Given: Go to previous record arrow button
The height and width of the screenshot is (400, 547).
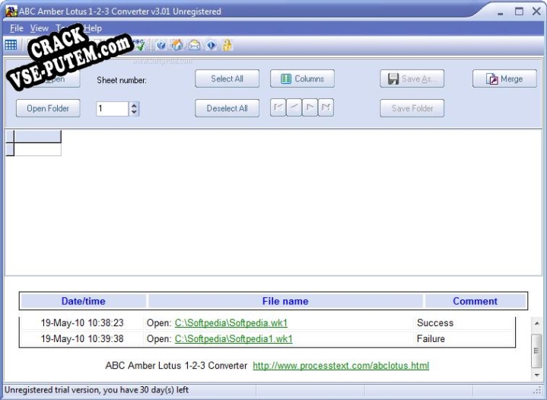Looking at the screenshot, I should click(294, 107).
